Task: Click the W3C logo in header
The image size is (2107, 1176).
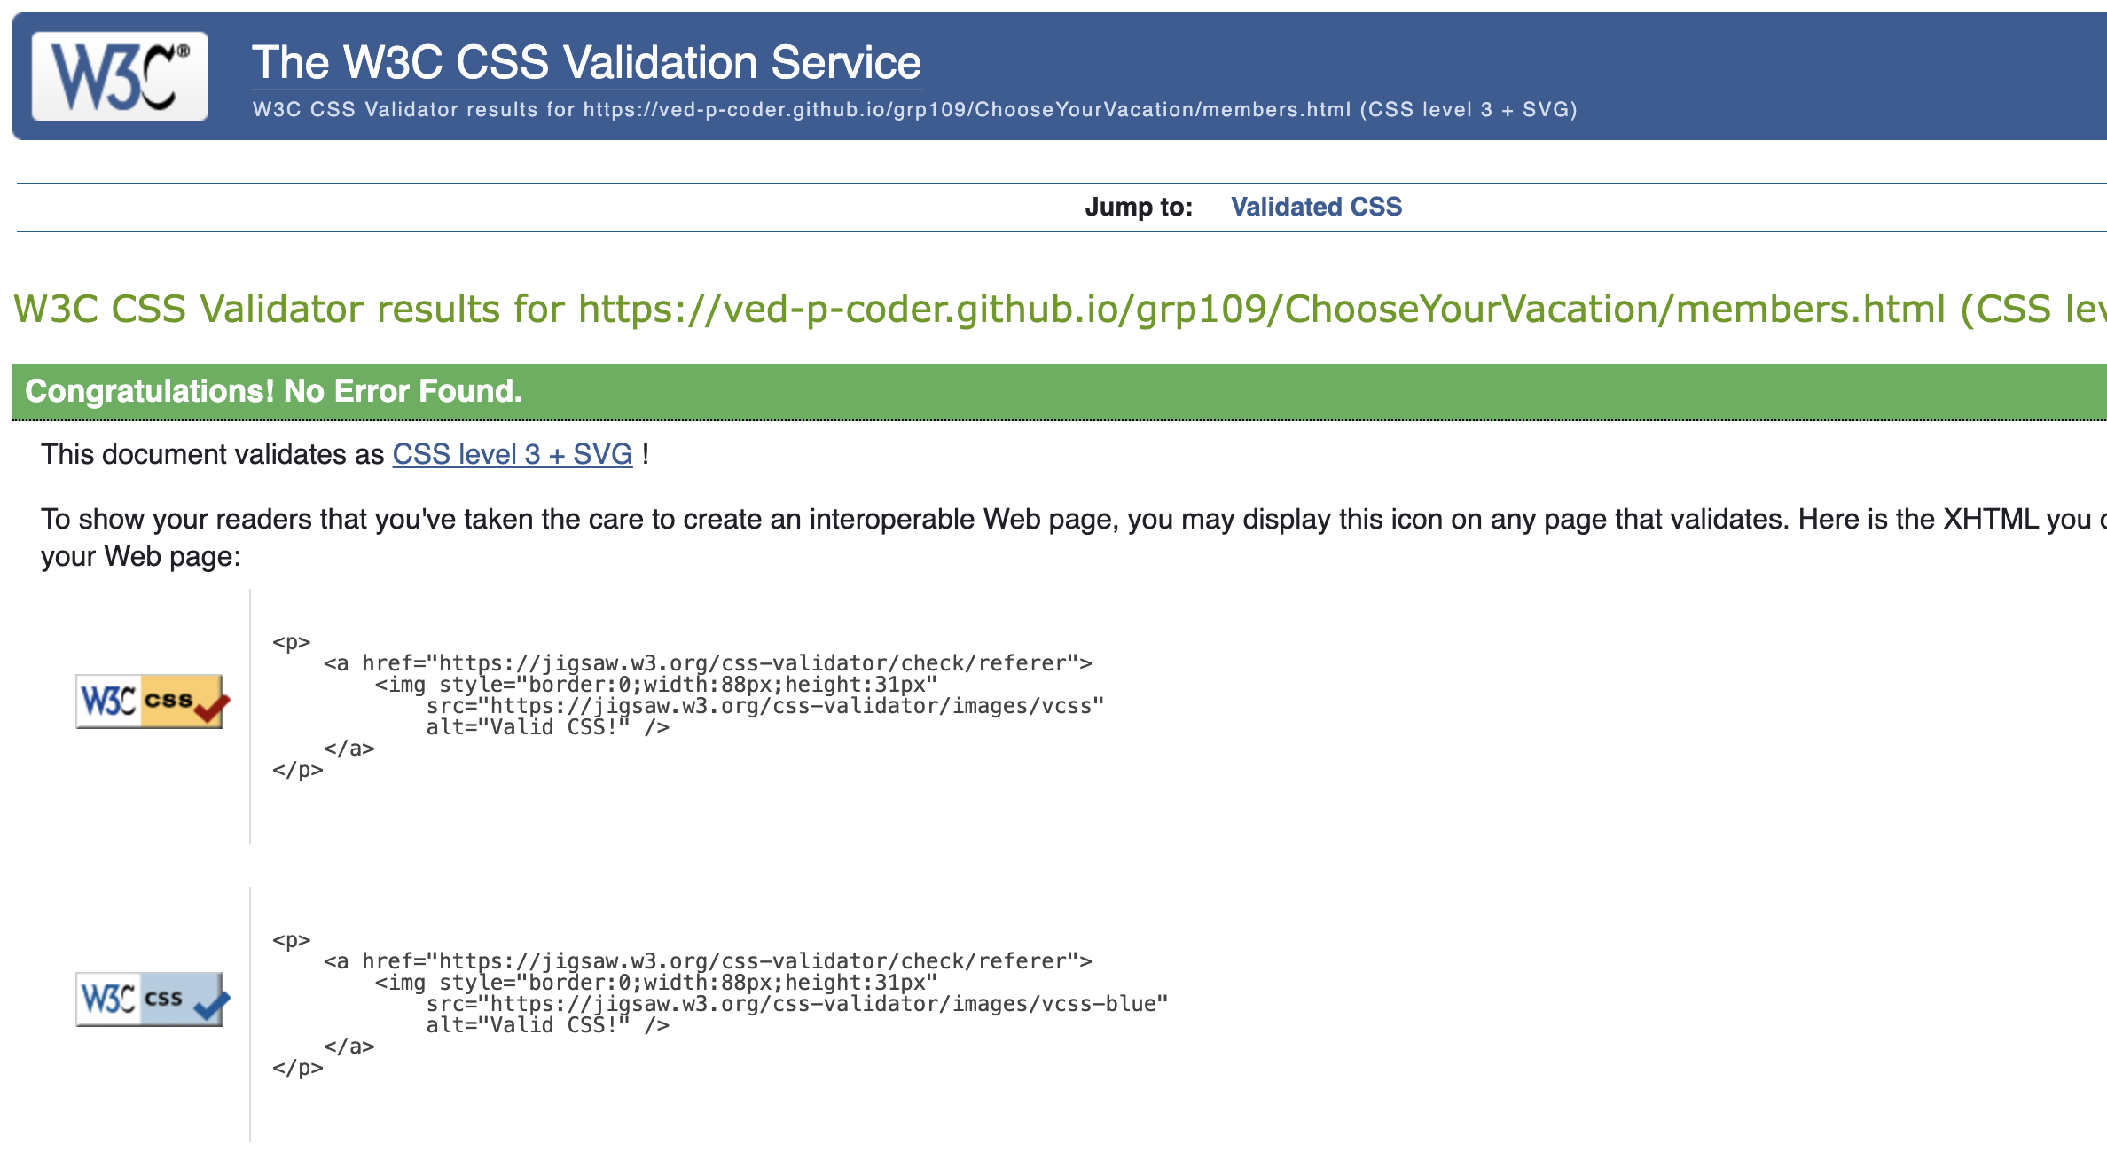Action: [120, 76]
